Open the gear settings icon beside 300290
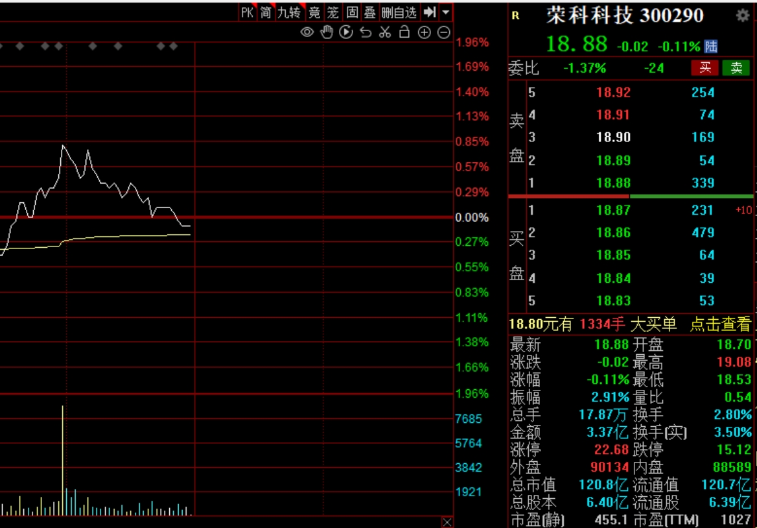The height and width of the screenshot is (528, 757). (743, 16)
